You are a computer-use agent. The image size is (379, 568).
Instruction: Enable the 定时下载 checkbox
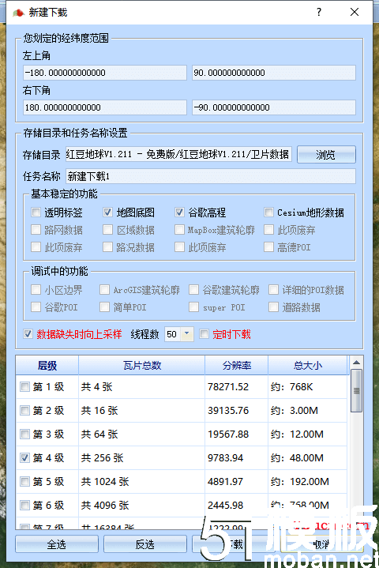[x=205, y=333]
